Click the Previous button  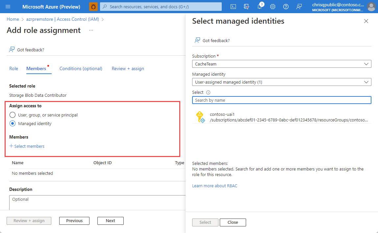pos(74,221)
